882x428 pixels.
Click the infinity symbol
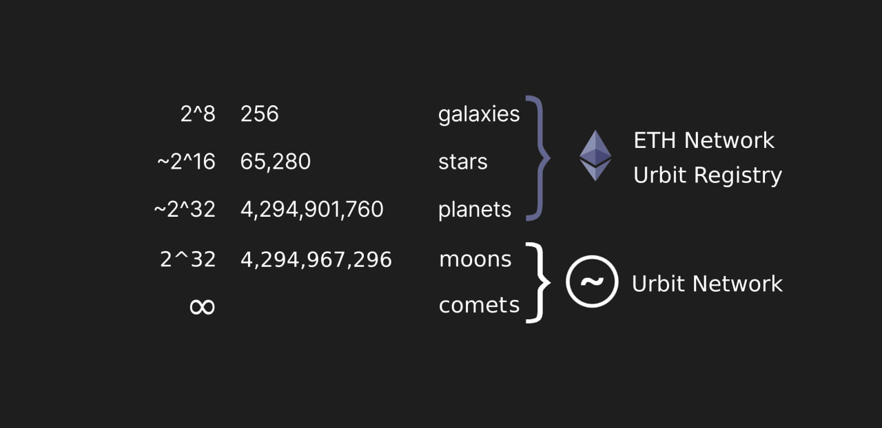click(x=202, y=306)
